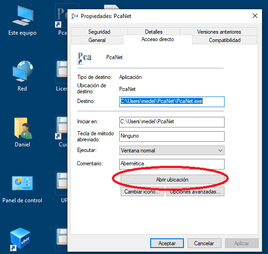Click Cambiar icono button
This screenshot has height=254, width=268.
coord(142,192)
